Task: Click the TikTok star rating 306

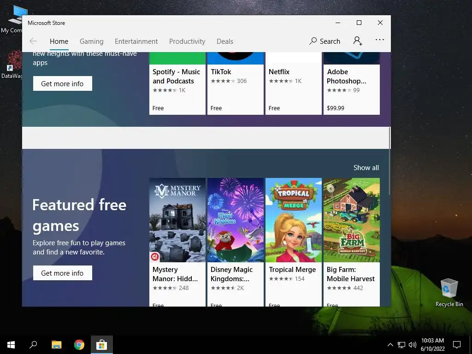Action: (229, 81)
